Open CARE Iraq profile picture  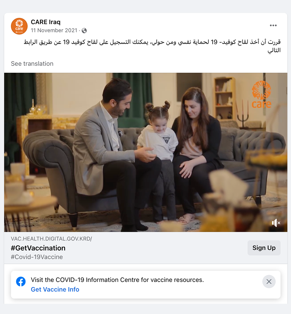19,26
